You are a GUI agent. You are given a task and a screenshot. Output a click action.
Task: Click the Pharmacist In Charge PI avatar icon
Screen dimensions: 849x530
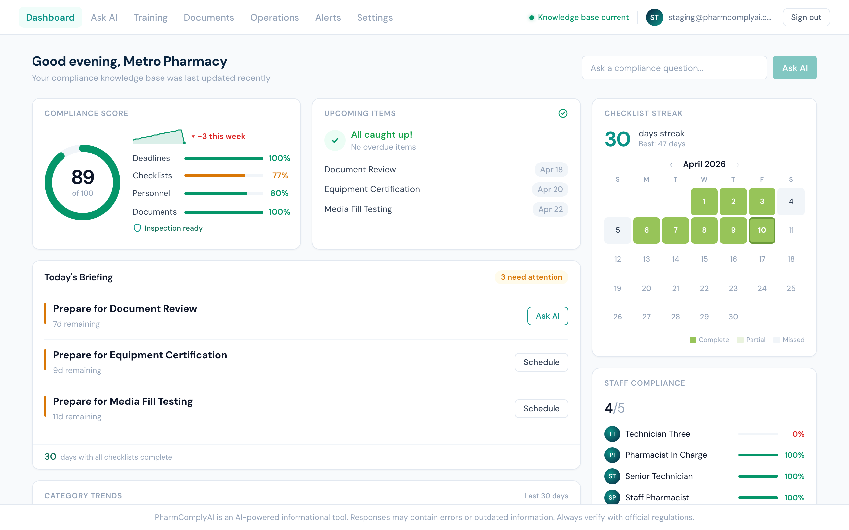pos(612,455)
